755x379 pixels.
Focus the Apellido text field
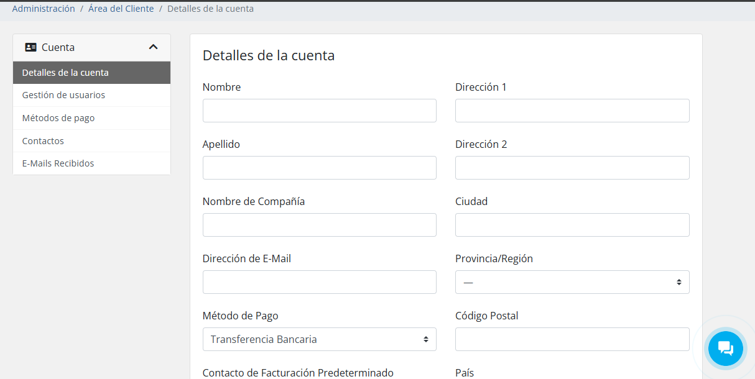click(319, 168)
